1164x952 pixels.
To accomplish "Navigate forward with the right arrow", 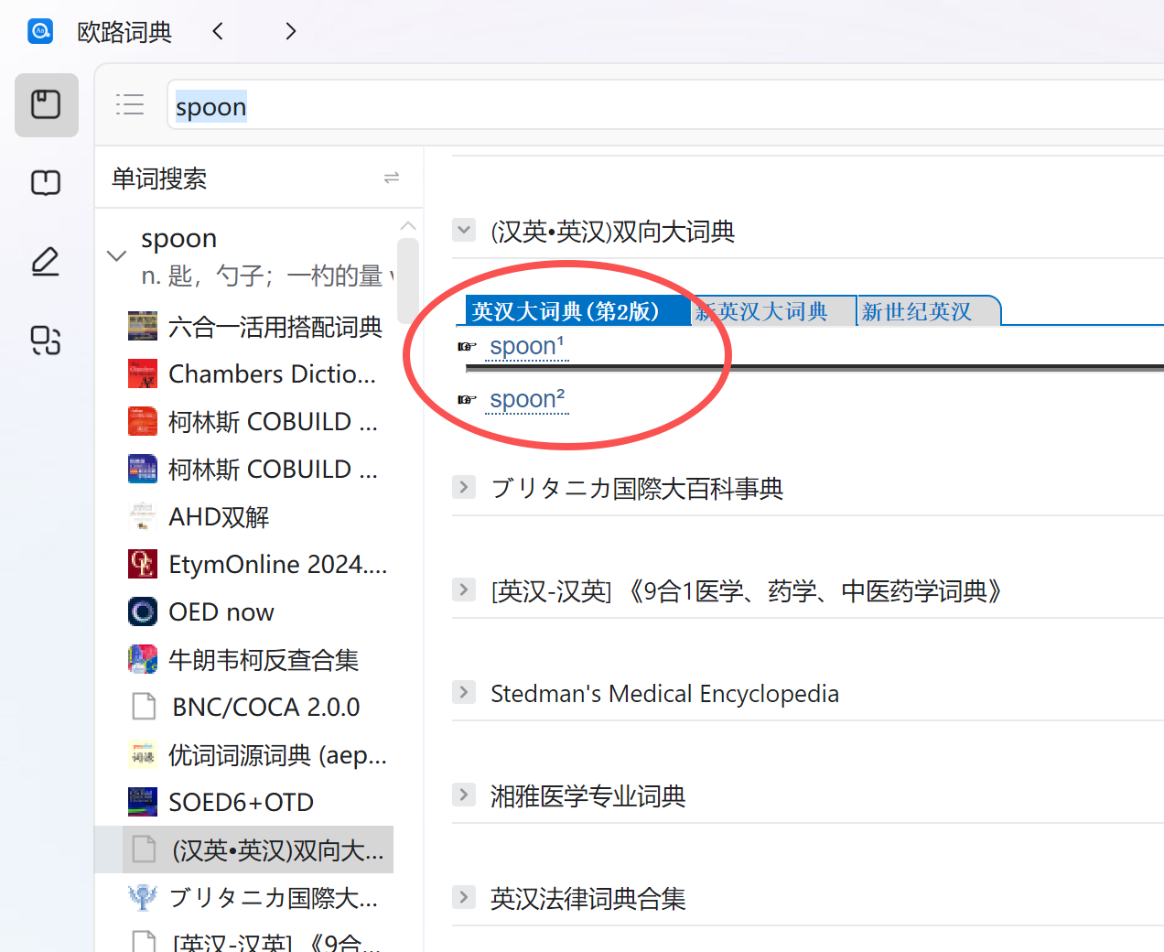I will [290, 31].
